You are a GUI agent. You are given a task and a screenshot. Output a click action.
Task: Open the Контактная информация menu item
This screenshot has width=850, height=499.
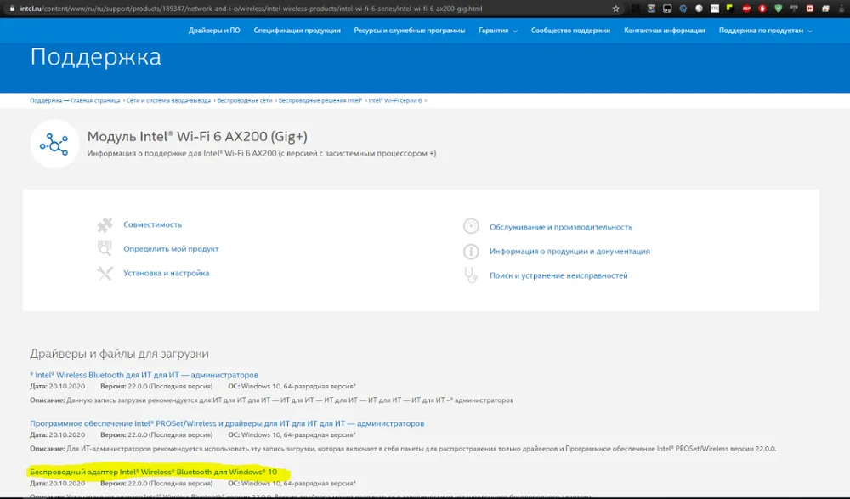coord(664,31)
